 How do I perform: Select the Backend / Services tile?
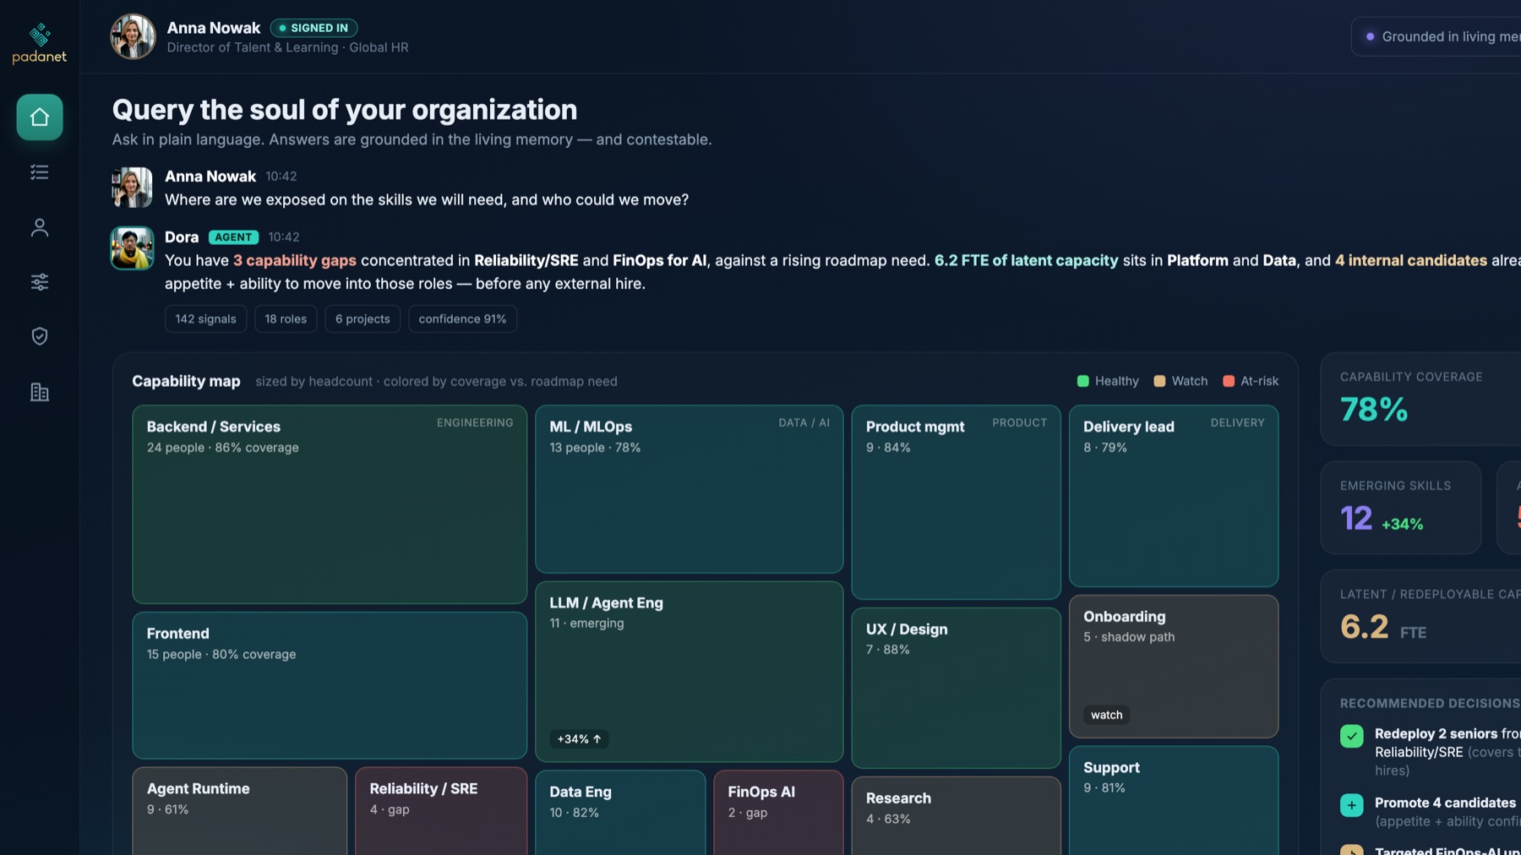click(330, 504)
